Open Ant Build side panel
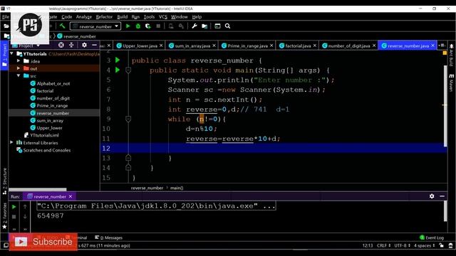 (x=451, y=55)
